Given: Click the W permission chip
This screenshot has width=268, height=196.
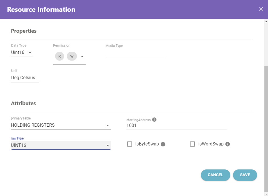Looking at the screenshot, I should [x=72, y=56].
